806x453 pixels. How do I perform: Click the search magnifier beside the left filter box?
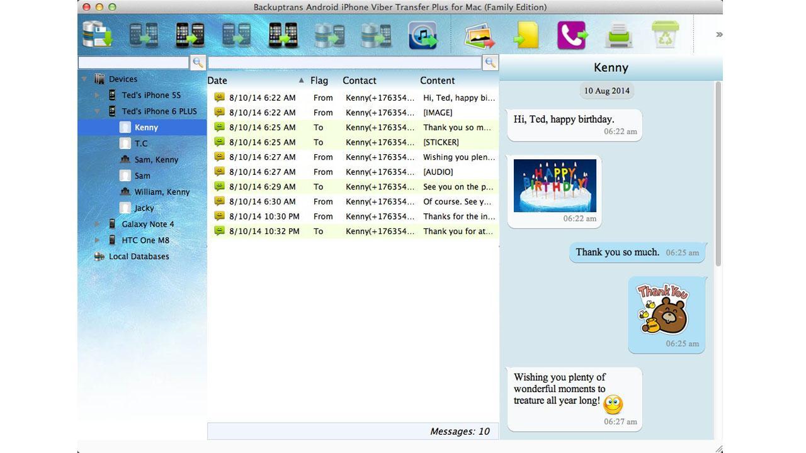click(197, 62)
